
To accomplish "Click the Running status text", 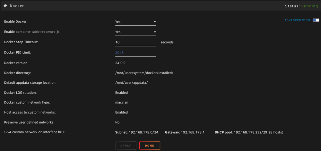I will [309, 6].
